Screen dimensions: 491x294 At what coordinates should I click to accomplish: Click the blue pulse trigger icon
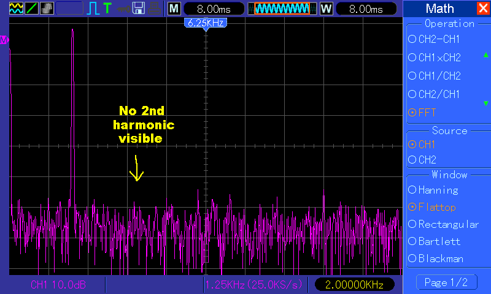(93, 9)
